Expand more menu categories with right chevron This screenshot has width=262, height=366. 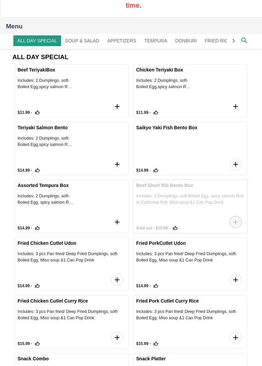pos(234,41)
